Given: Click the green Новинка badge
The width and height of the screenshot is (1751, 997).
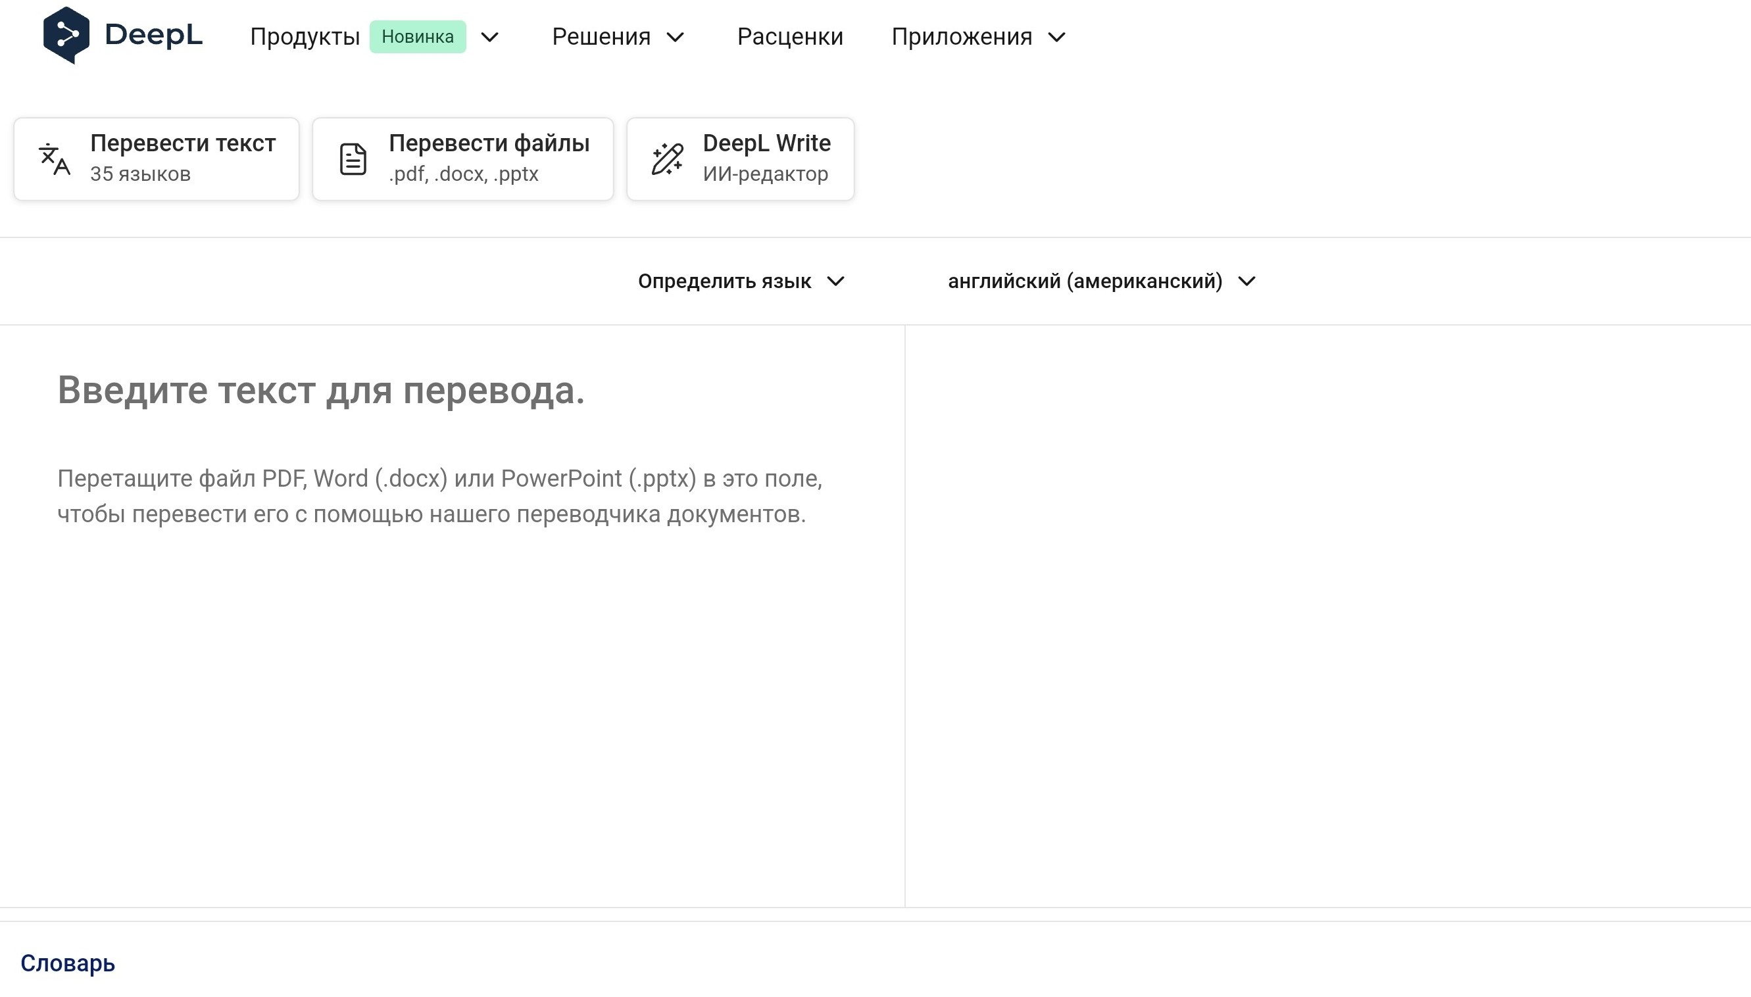Looking at the screenshot, I should pyautogui.click(x=417, y=37).
